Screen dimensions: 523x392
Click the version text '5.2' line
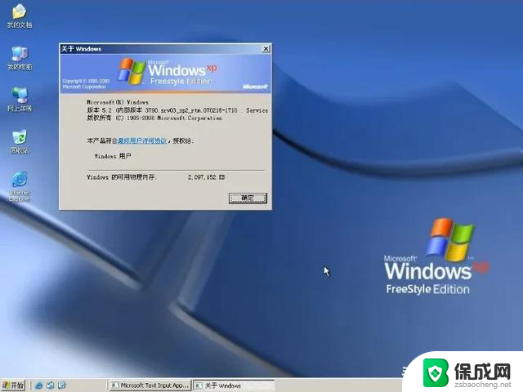click(x=177, y=110)
